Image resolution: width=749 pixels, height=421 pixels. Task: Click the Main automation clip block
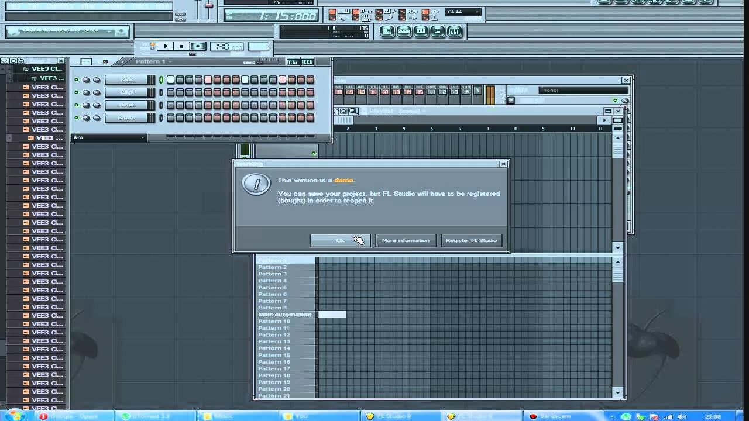click(332, 315)
